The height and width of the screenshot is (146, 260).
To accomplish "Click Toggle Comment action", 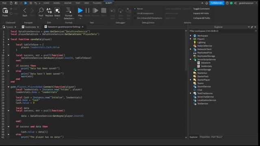I will coord(201,9).
